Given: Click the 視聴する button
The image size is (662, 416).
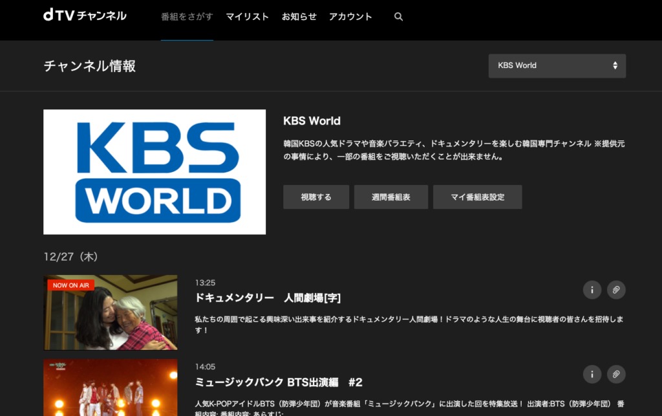Looking at the screenshot, I should [316, 197].
